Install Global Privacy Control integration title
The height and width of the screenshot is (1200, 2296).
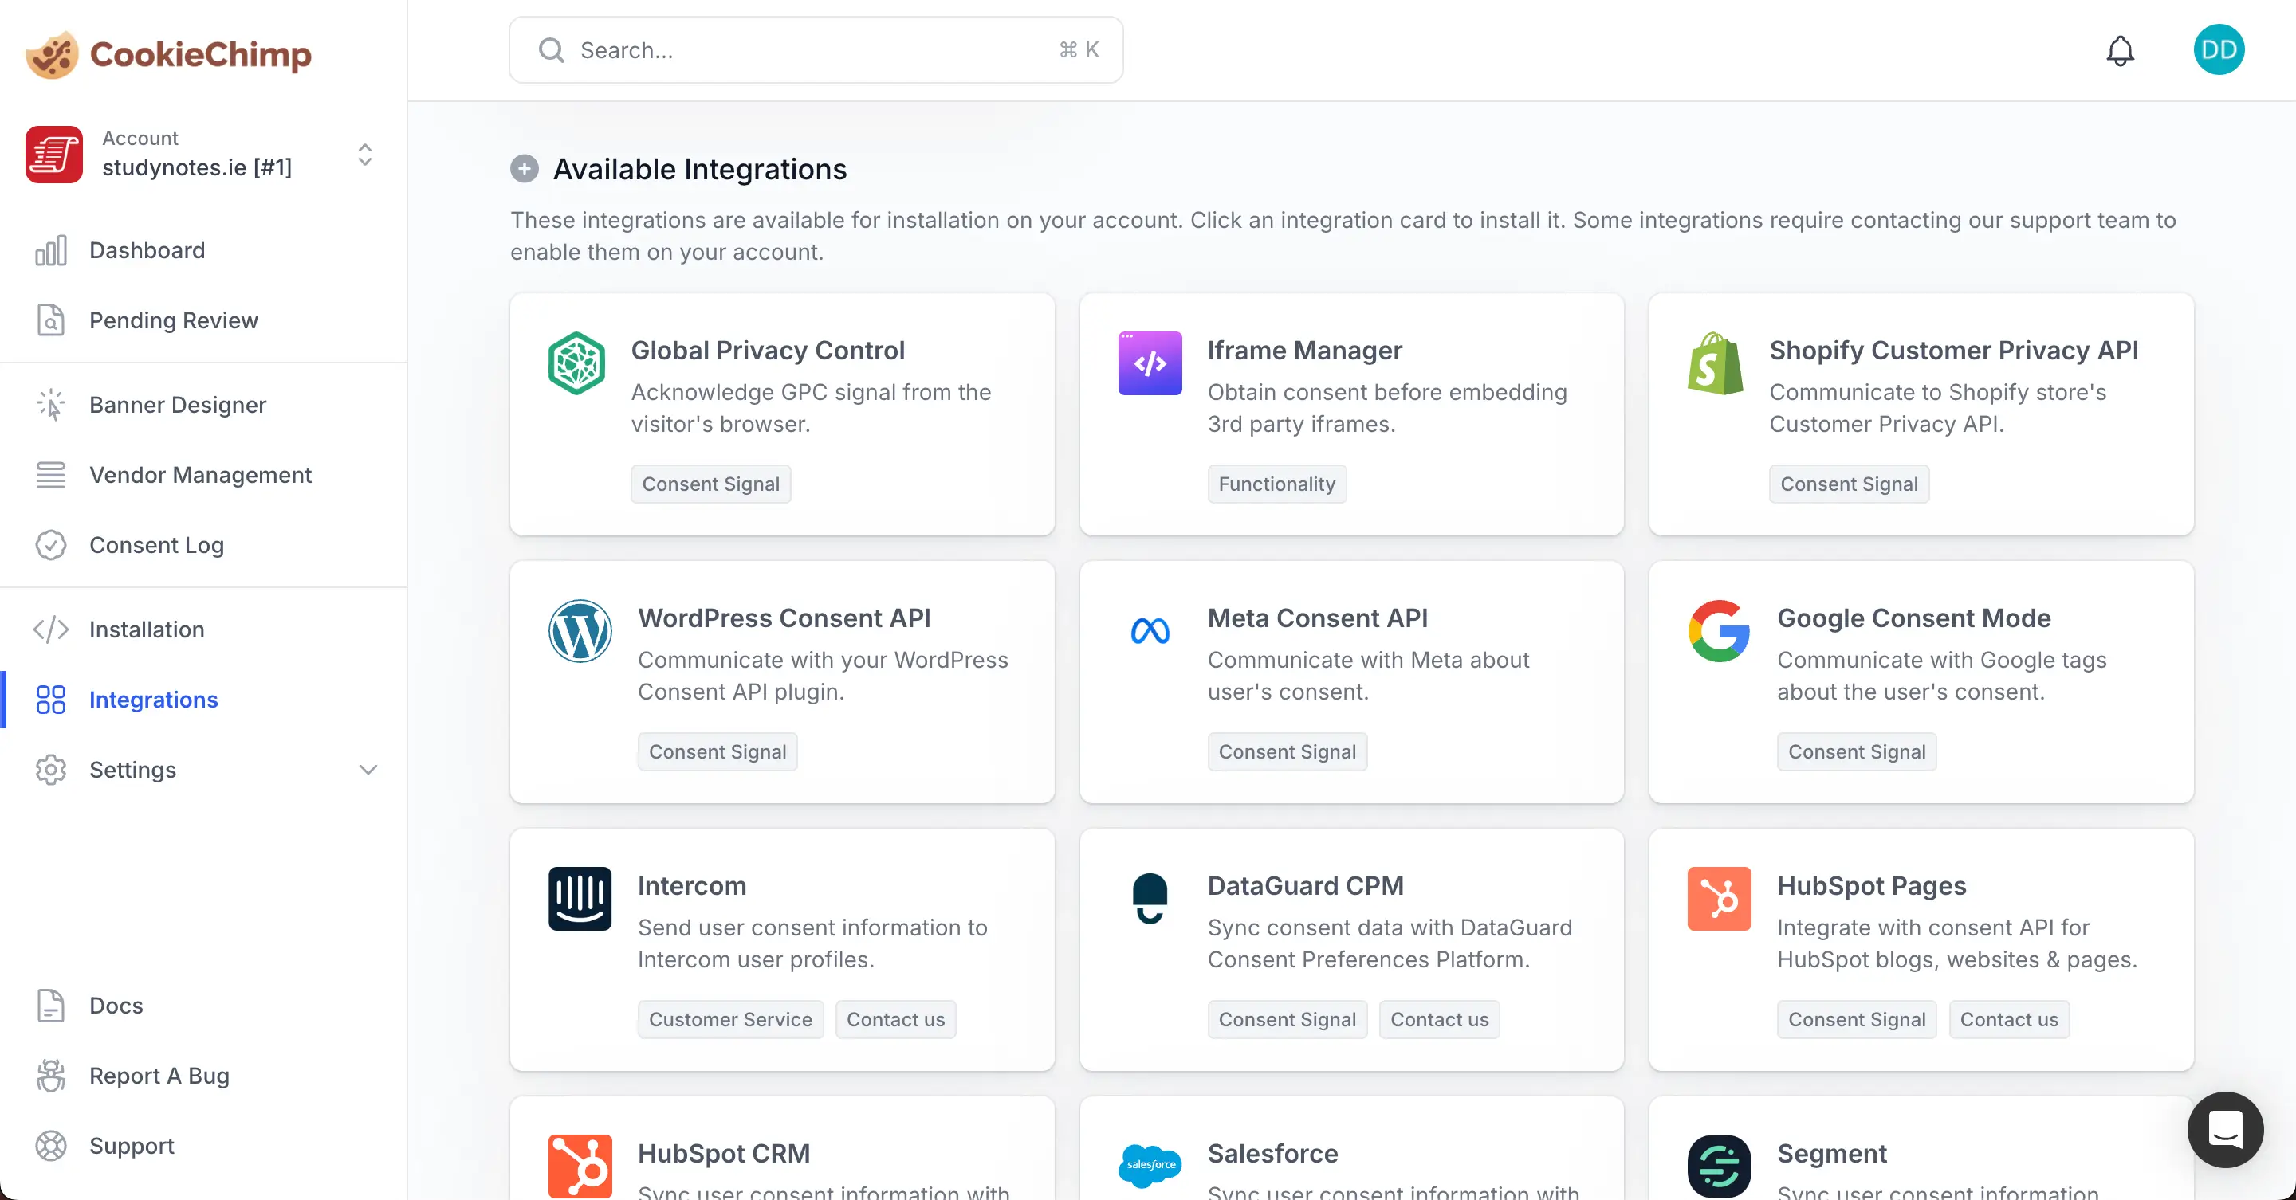click(x=768, y=350)
